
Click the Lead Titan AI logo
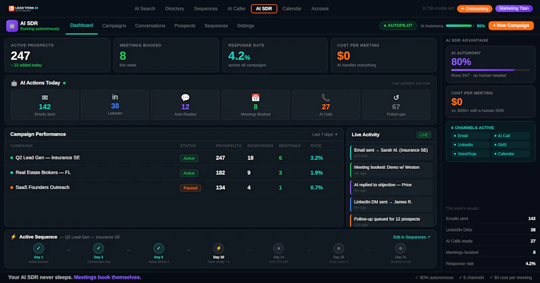(24, 8)
